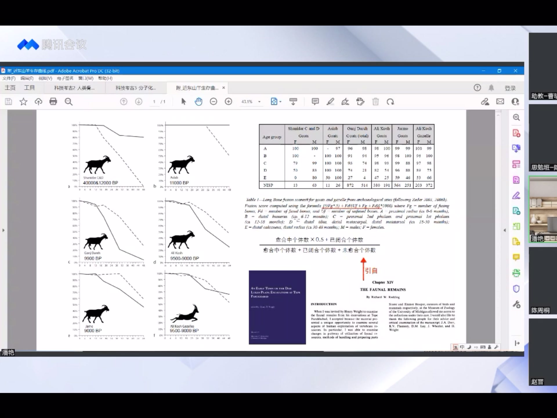Viewport: 557px width, 418px height.
Task: Open Create PDF tool in right pane
Action: coord(516,133)
